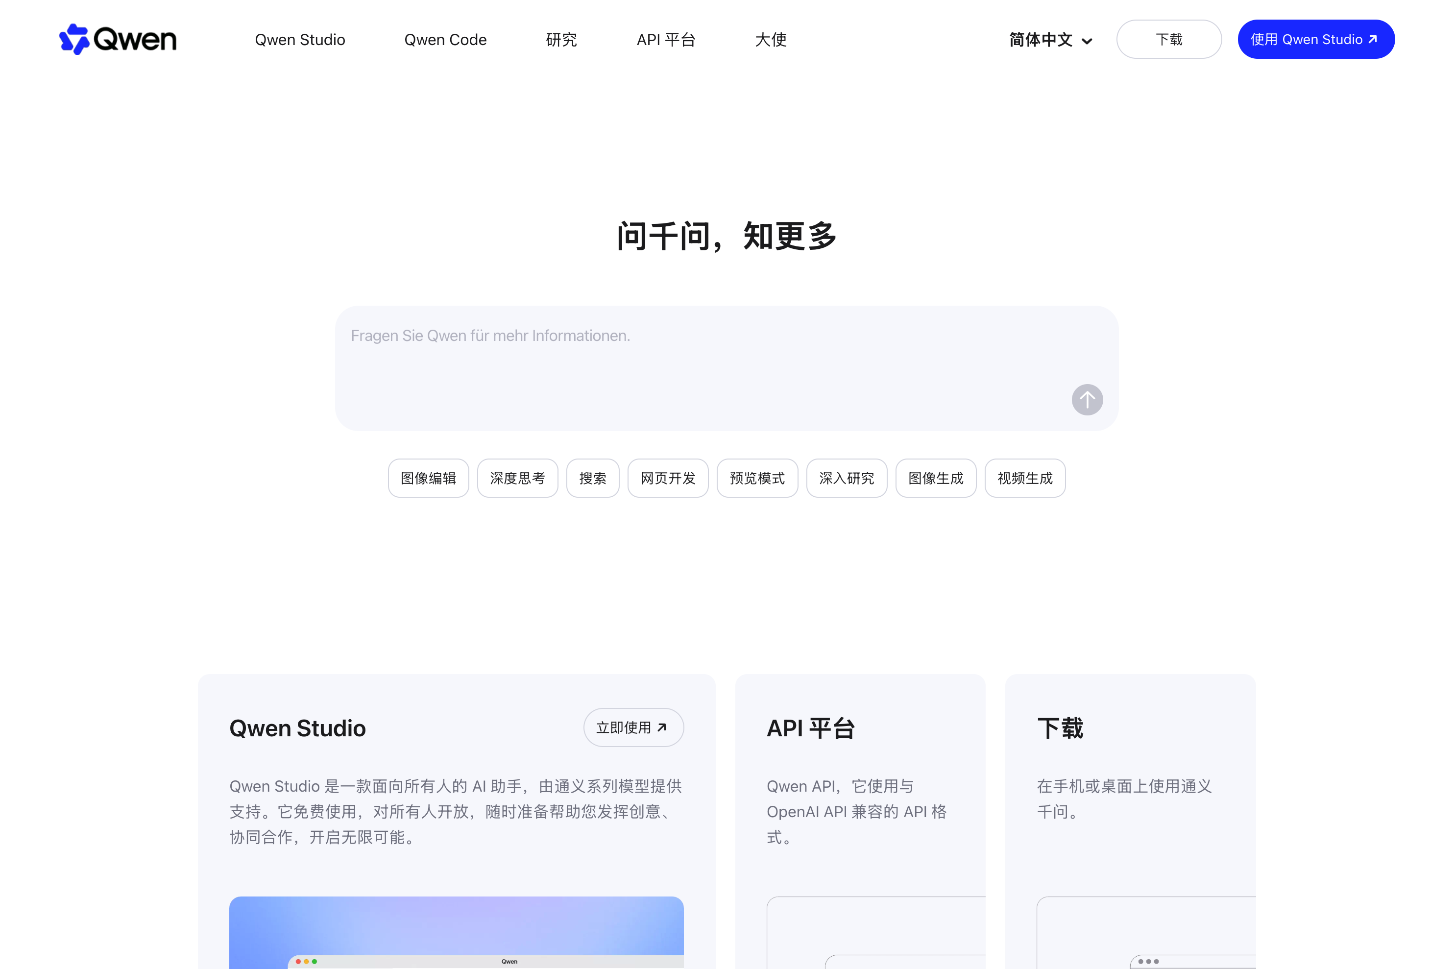Image resolution: width=1454 pixels, height=969 pixels.
Task: Click the blue 使用 Qwen Studio button
Action: pyautogui.click(x=1315, y=39)
